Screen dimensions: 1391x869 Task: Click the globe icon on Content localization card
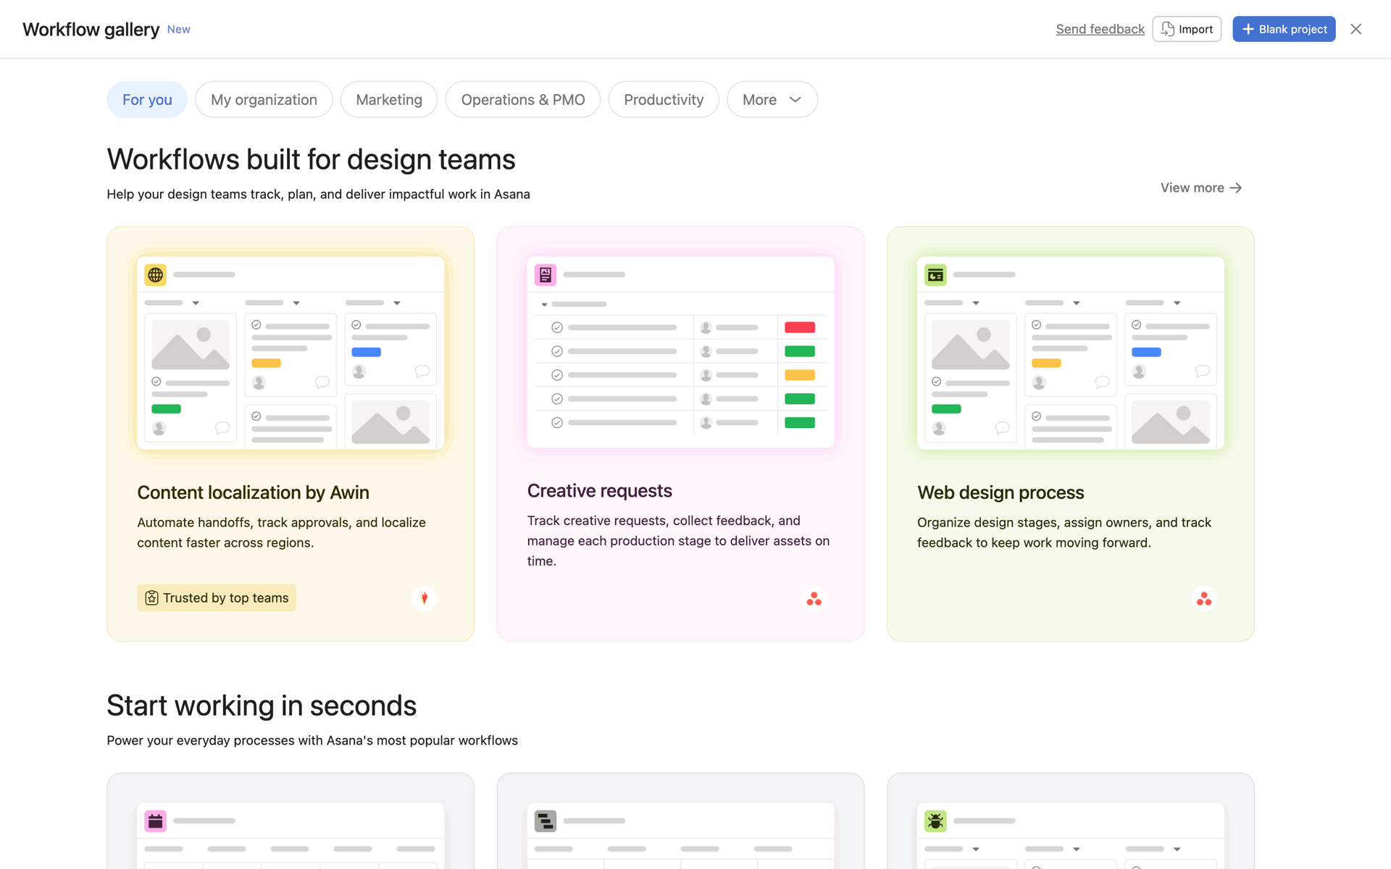click(x=155, y=274)
